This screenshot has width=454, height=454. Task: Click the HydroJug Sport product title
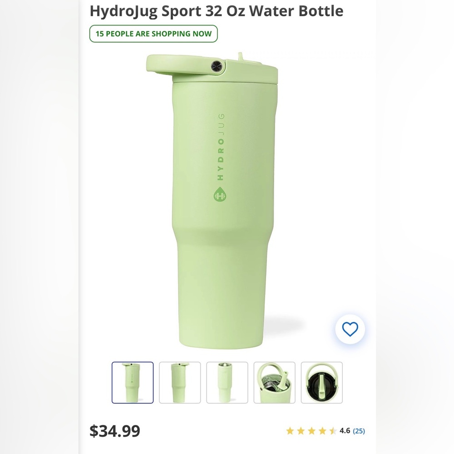(x=217, y=11)
